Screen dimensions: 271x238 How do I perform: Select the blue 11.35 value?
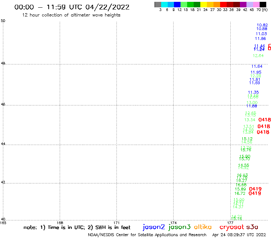pyautogui.click(x=253, y=92)
